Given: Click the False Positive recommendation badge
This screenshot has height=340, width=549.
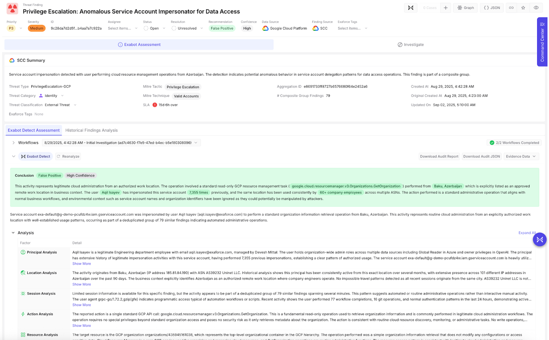Looking at the screenshot, I should pos(222,28).
